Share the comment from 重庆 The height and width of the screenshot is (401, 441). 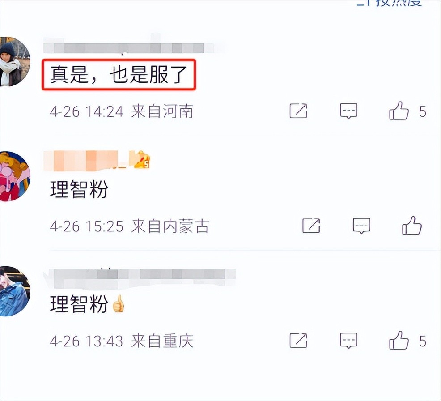298,340
